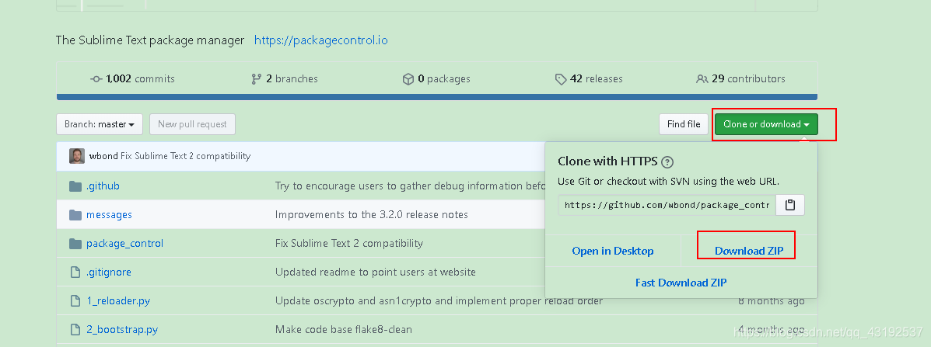Image resolution: width=931 pixels, height=347 pixels.
Task: Choose Open in Desktop
Action: click(x=613, y=251)
